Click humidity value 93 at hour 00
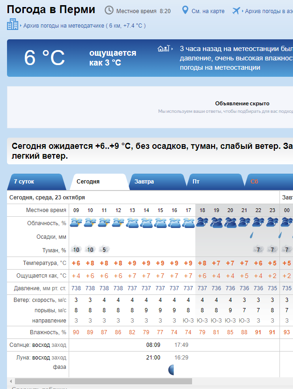The height and width of the screenshot is (389, 293). click(286, 332)
